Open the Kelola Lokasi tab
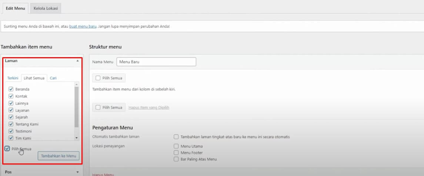The height and width of the screenshot is (176, 424). 46,8
